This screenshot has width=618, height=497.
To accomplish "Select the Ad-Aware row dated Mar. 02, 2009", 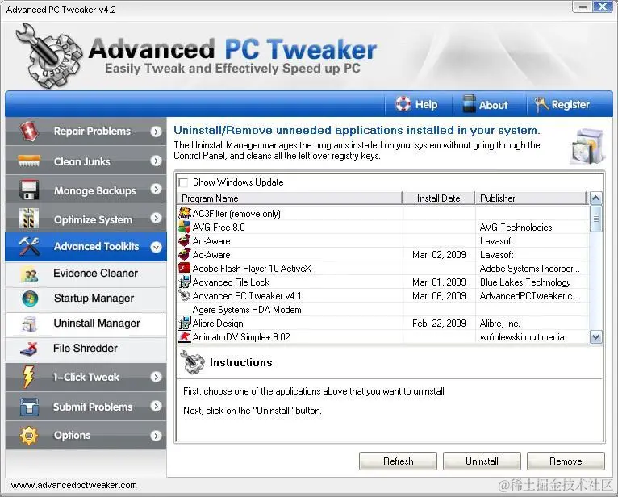I will [382, 255].
